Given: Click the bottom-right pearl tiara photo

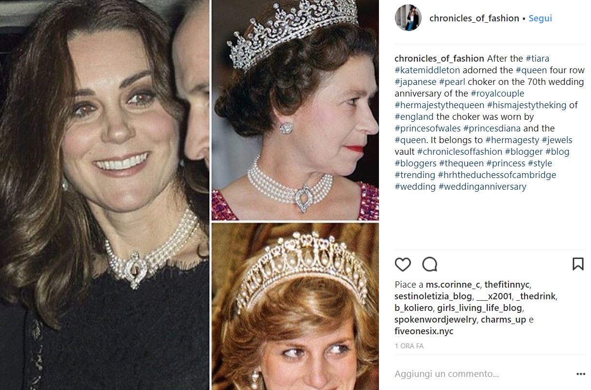Looking at the screenshot, I should point(295,307).
